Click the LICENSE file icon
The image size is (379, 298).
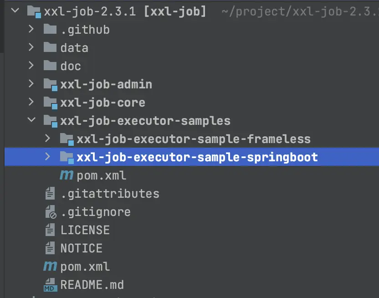[50, 230]
